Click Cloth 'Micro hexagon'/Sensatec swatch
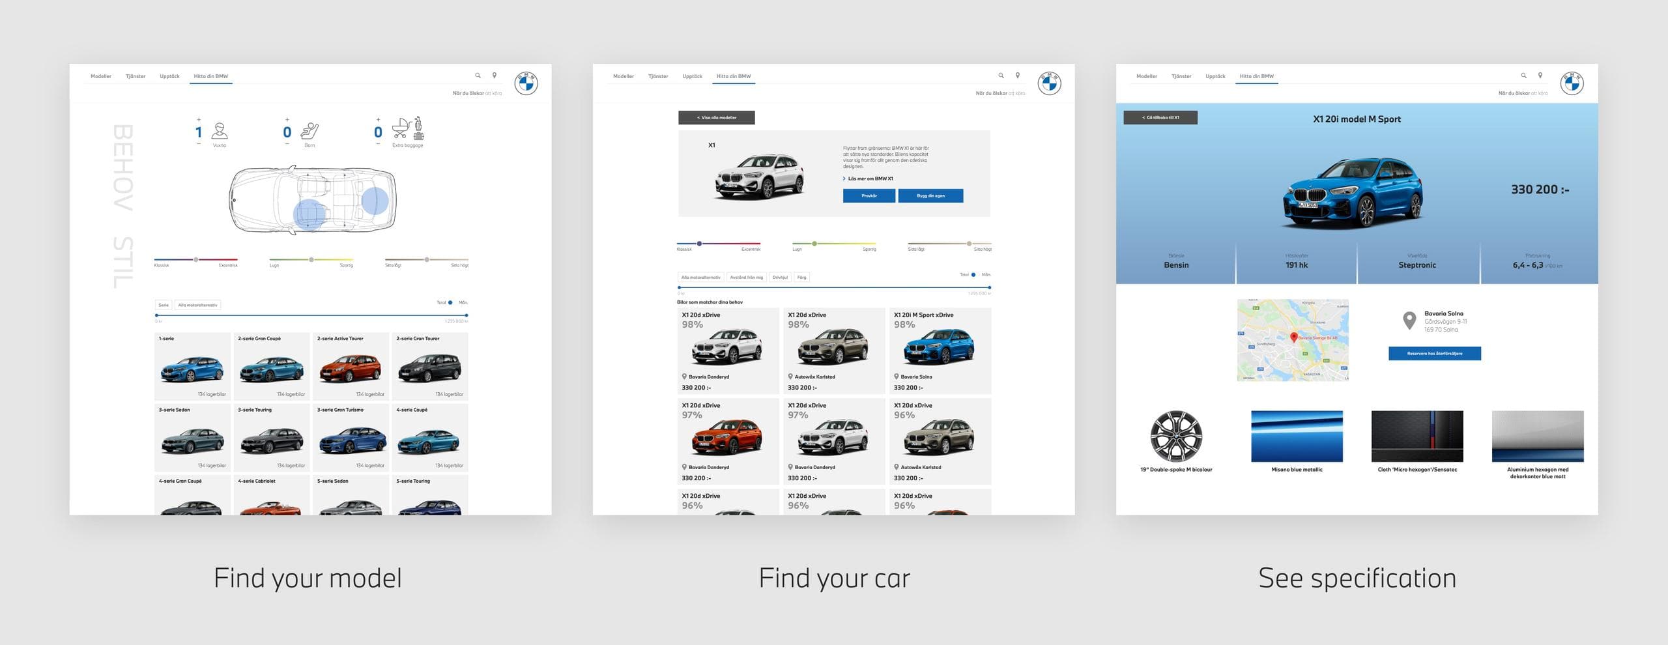 (1417, 437)
